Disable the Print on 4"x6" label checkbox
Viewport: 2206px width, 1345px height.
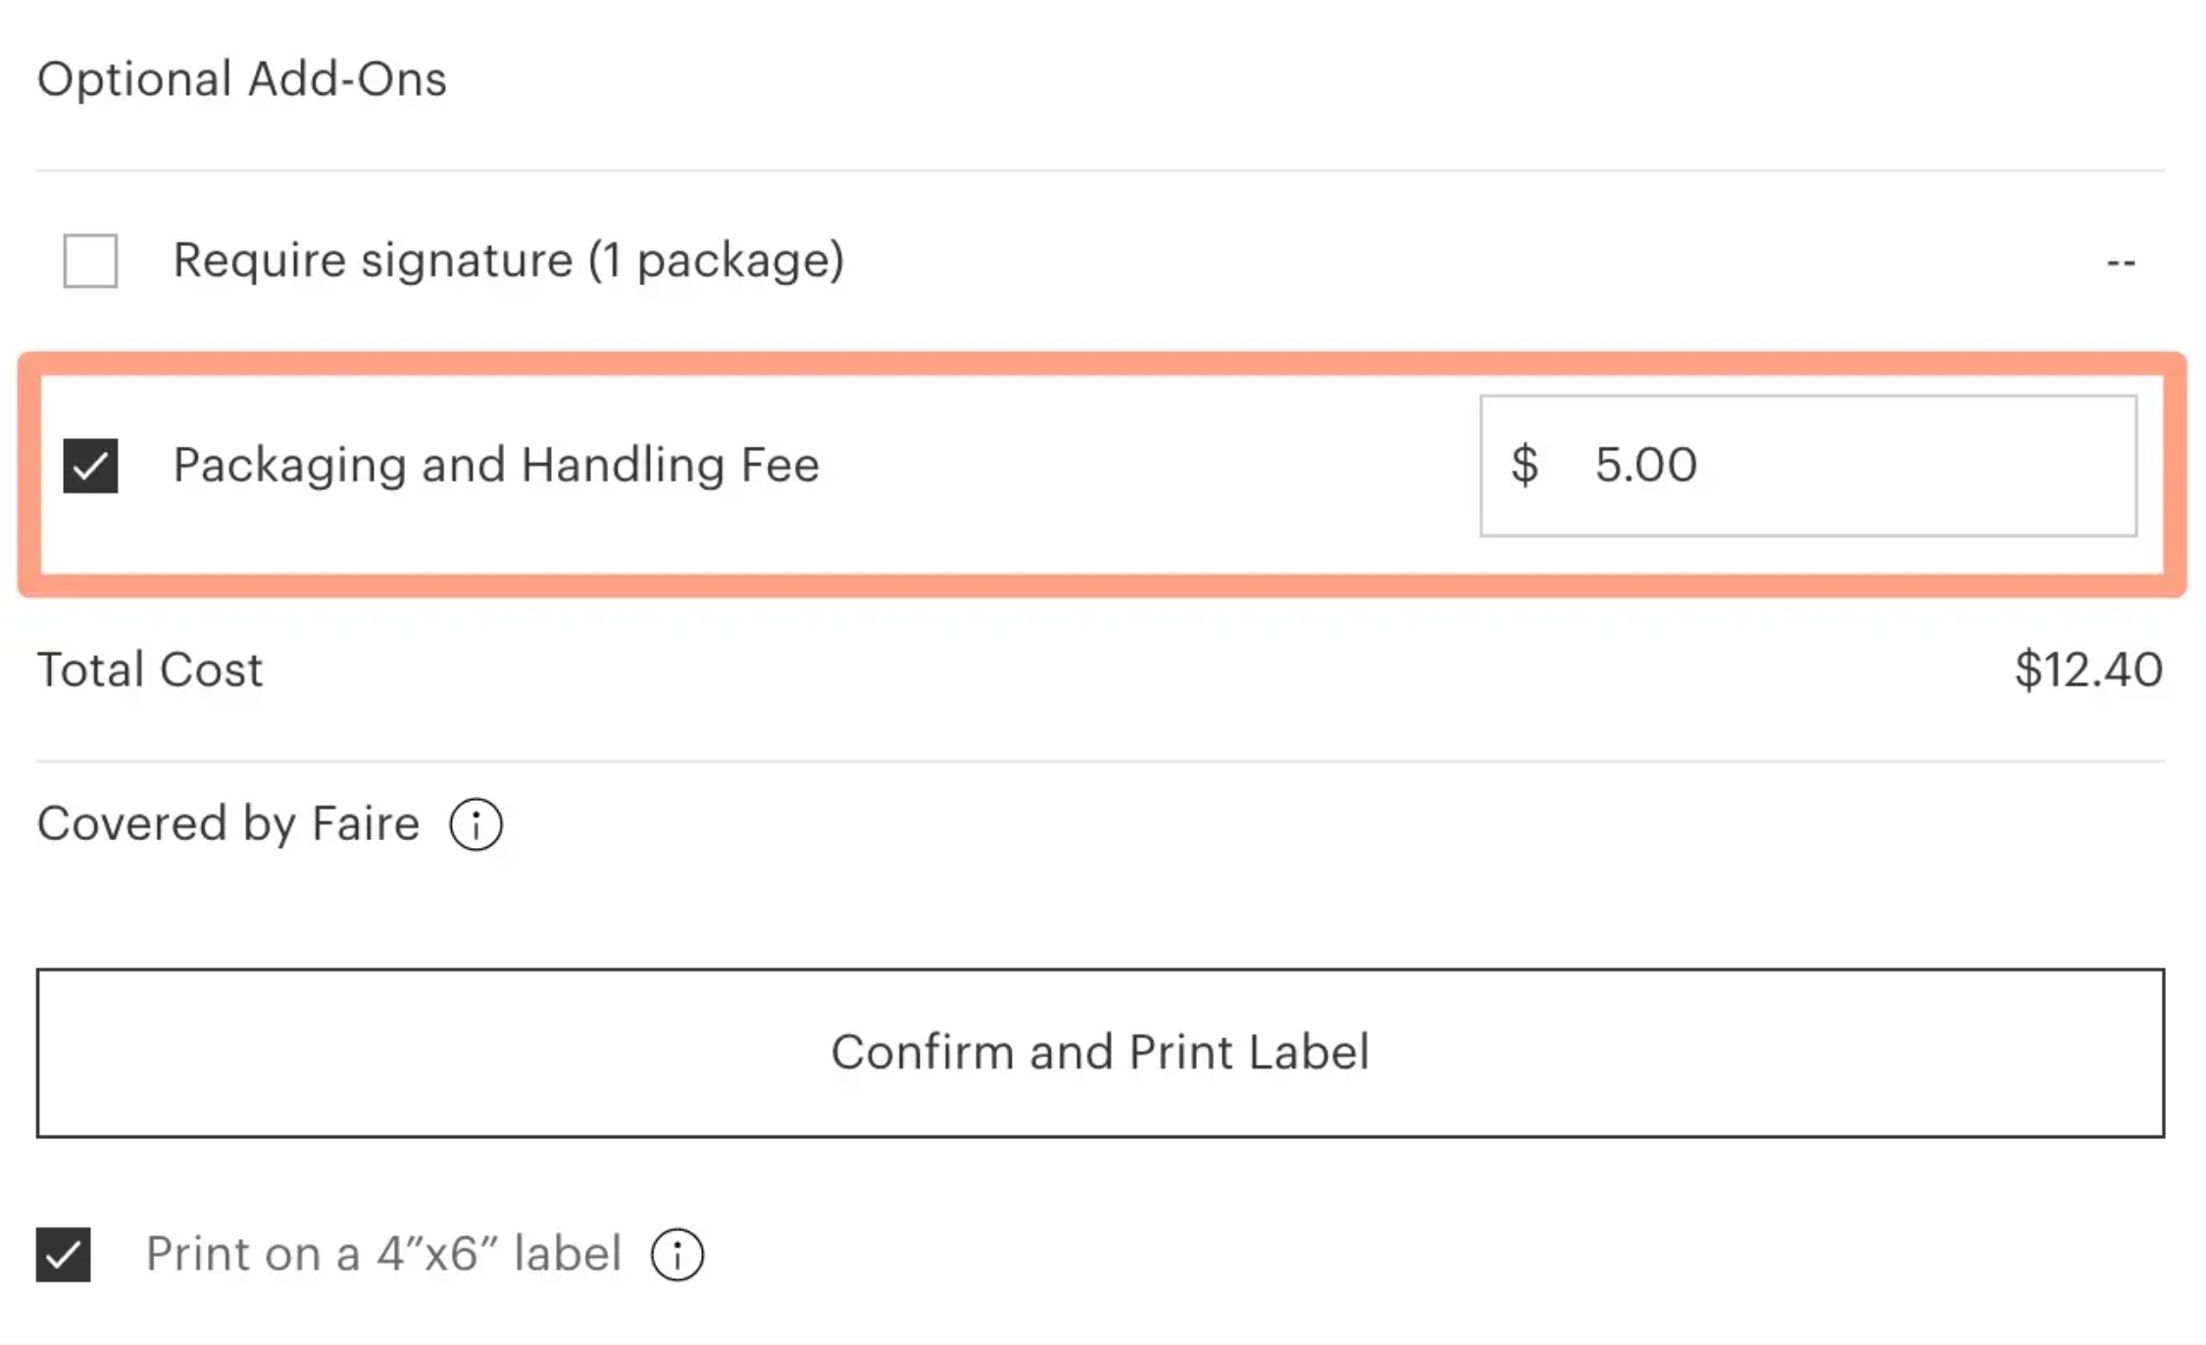point(64,1254)
